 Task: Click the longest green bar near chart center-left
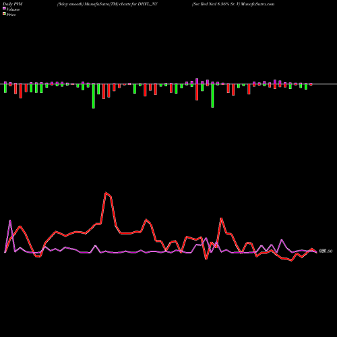[x=94, y=96]
